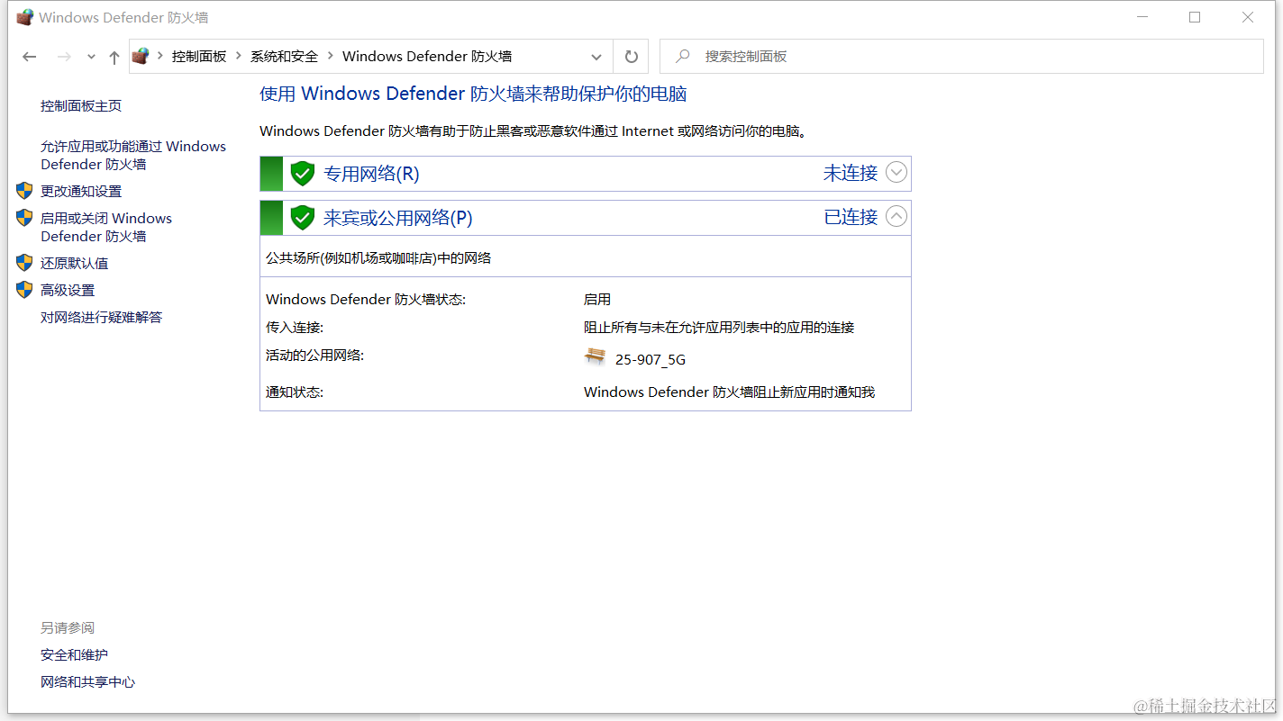1283x721 pixels.
Task: Expand the chevron after 系统和安全 breadcrumb
Action: (331, 56)
